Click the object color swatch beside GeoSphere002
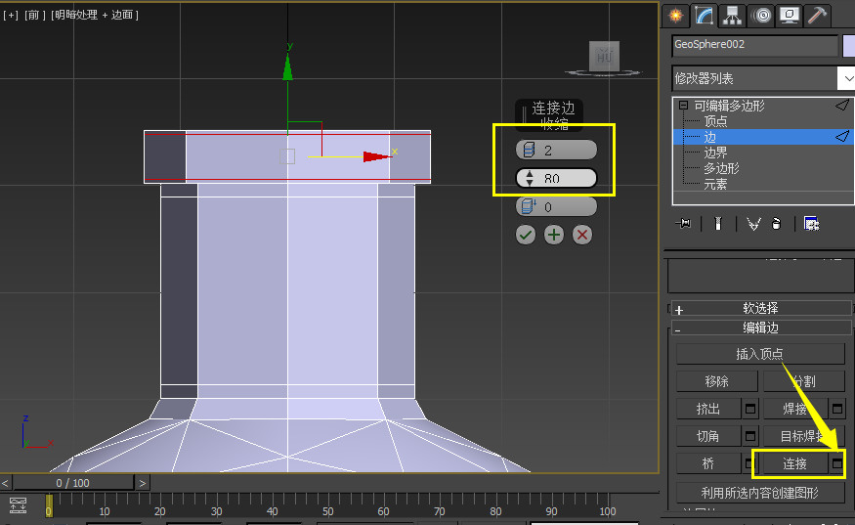 click(848, 45)
